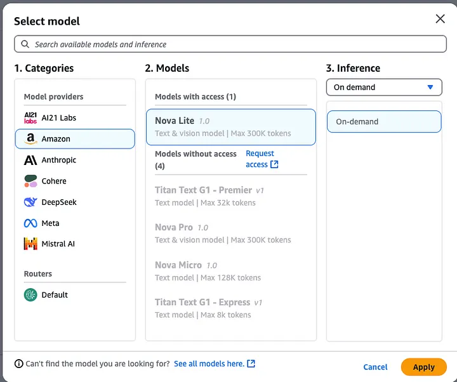Click external link icon after See all models
457x382 pixels.
(x=251, y=364)
